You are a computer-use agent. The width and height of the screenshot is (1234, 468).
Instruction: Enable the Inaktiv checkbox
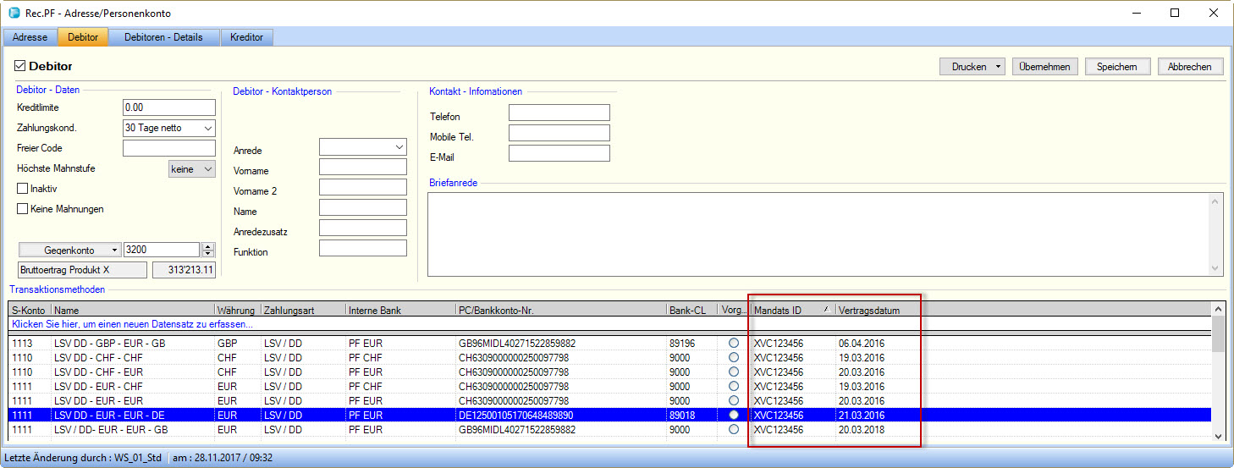pos(23,189)
